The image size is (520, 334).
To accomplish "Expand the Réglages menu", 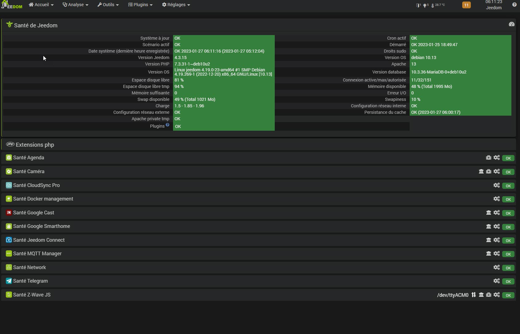I will (x=176, y=5).
